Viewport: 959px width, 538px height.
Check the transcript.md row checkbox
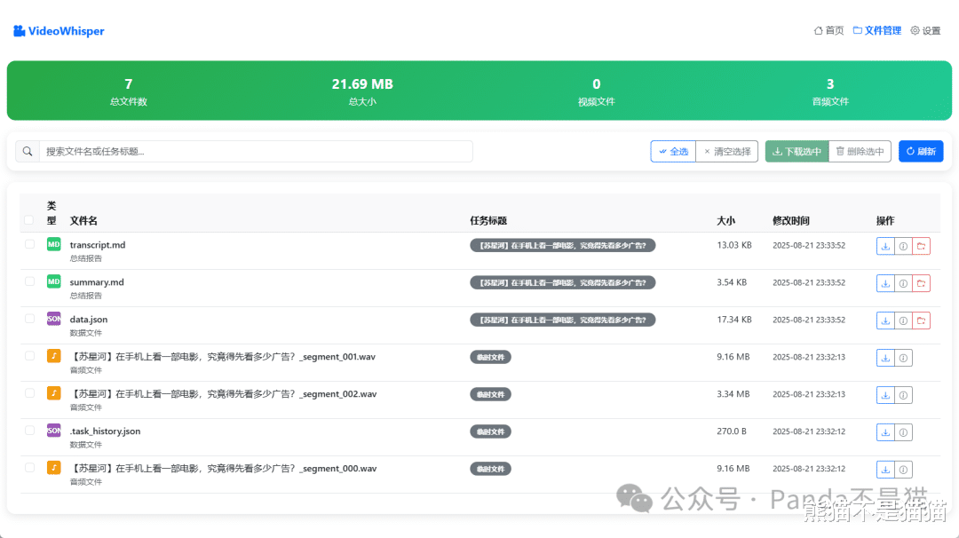29,244
